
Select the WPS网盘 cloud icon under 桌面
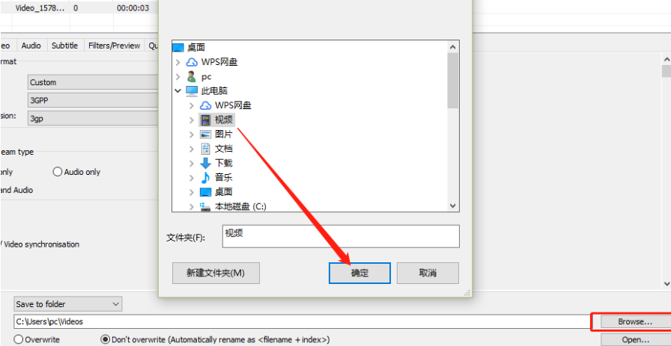point(191,62)
